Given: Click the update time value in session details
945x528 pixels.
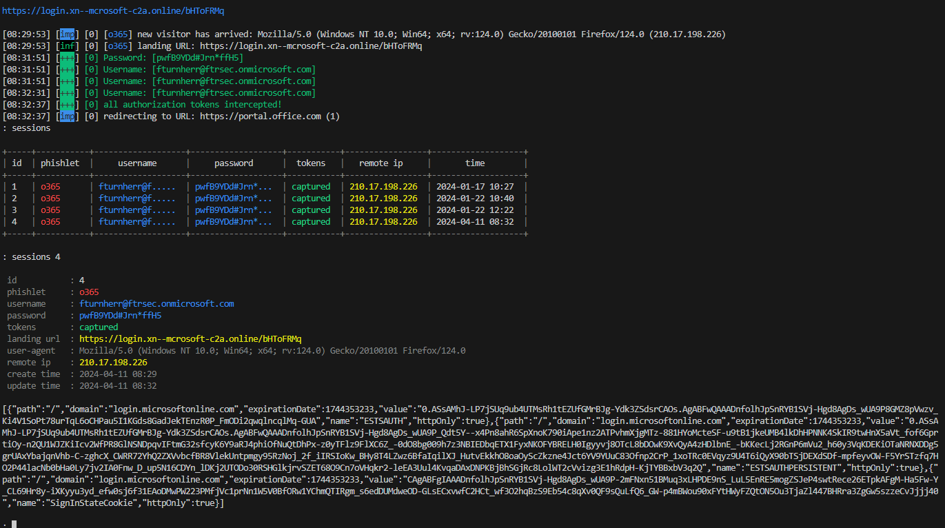Looking at the screenshot, I should [118, 386].
